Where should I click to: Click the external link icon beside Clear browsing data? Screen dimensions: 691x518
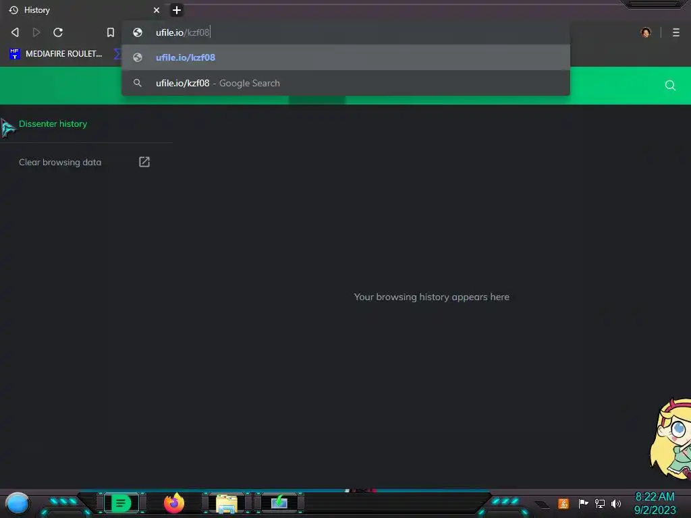click(x=144, y=162)
